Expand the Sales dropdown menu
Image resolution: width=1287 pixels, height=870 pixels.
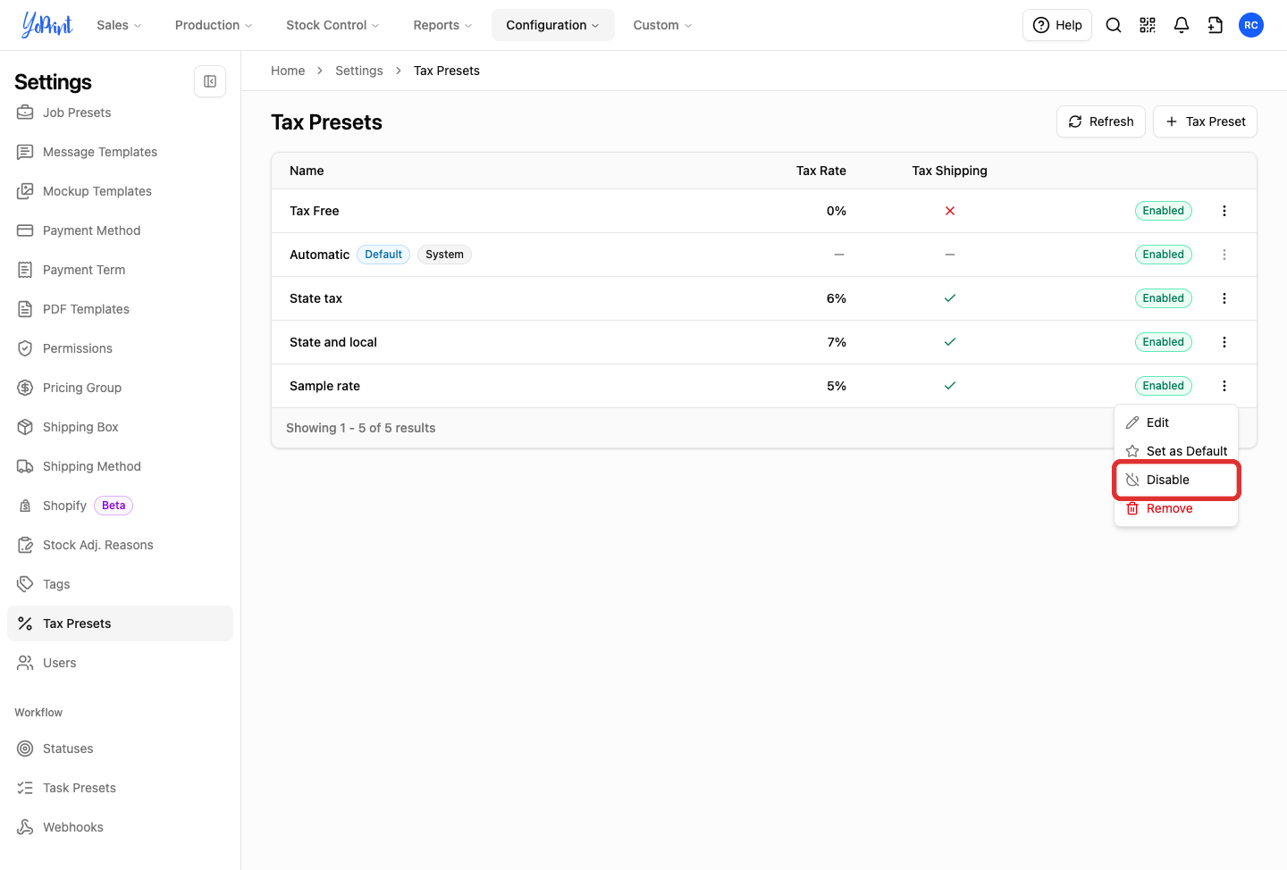tap(119, 25)
